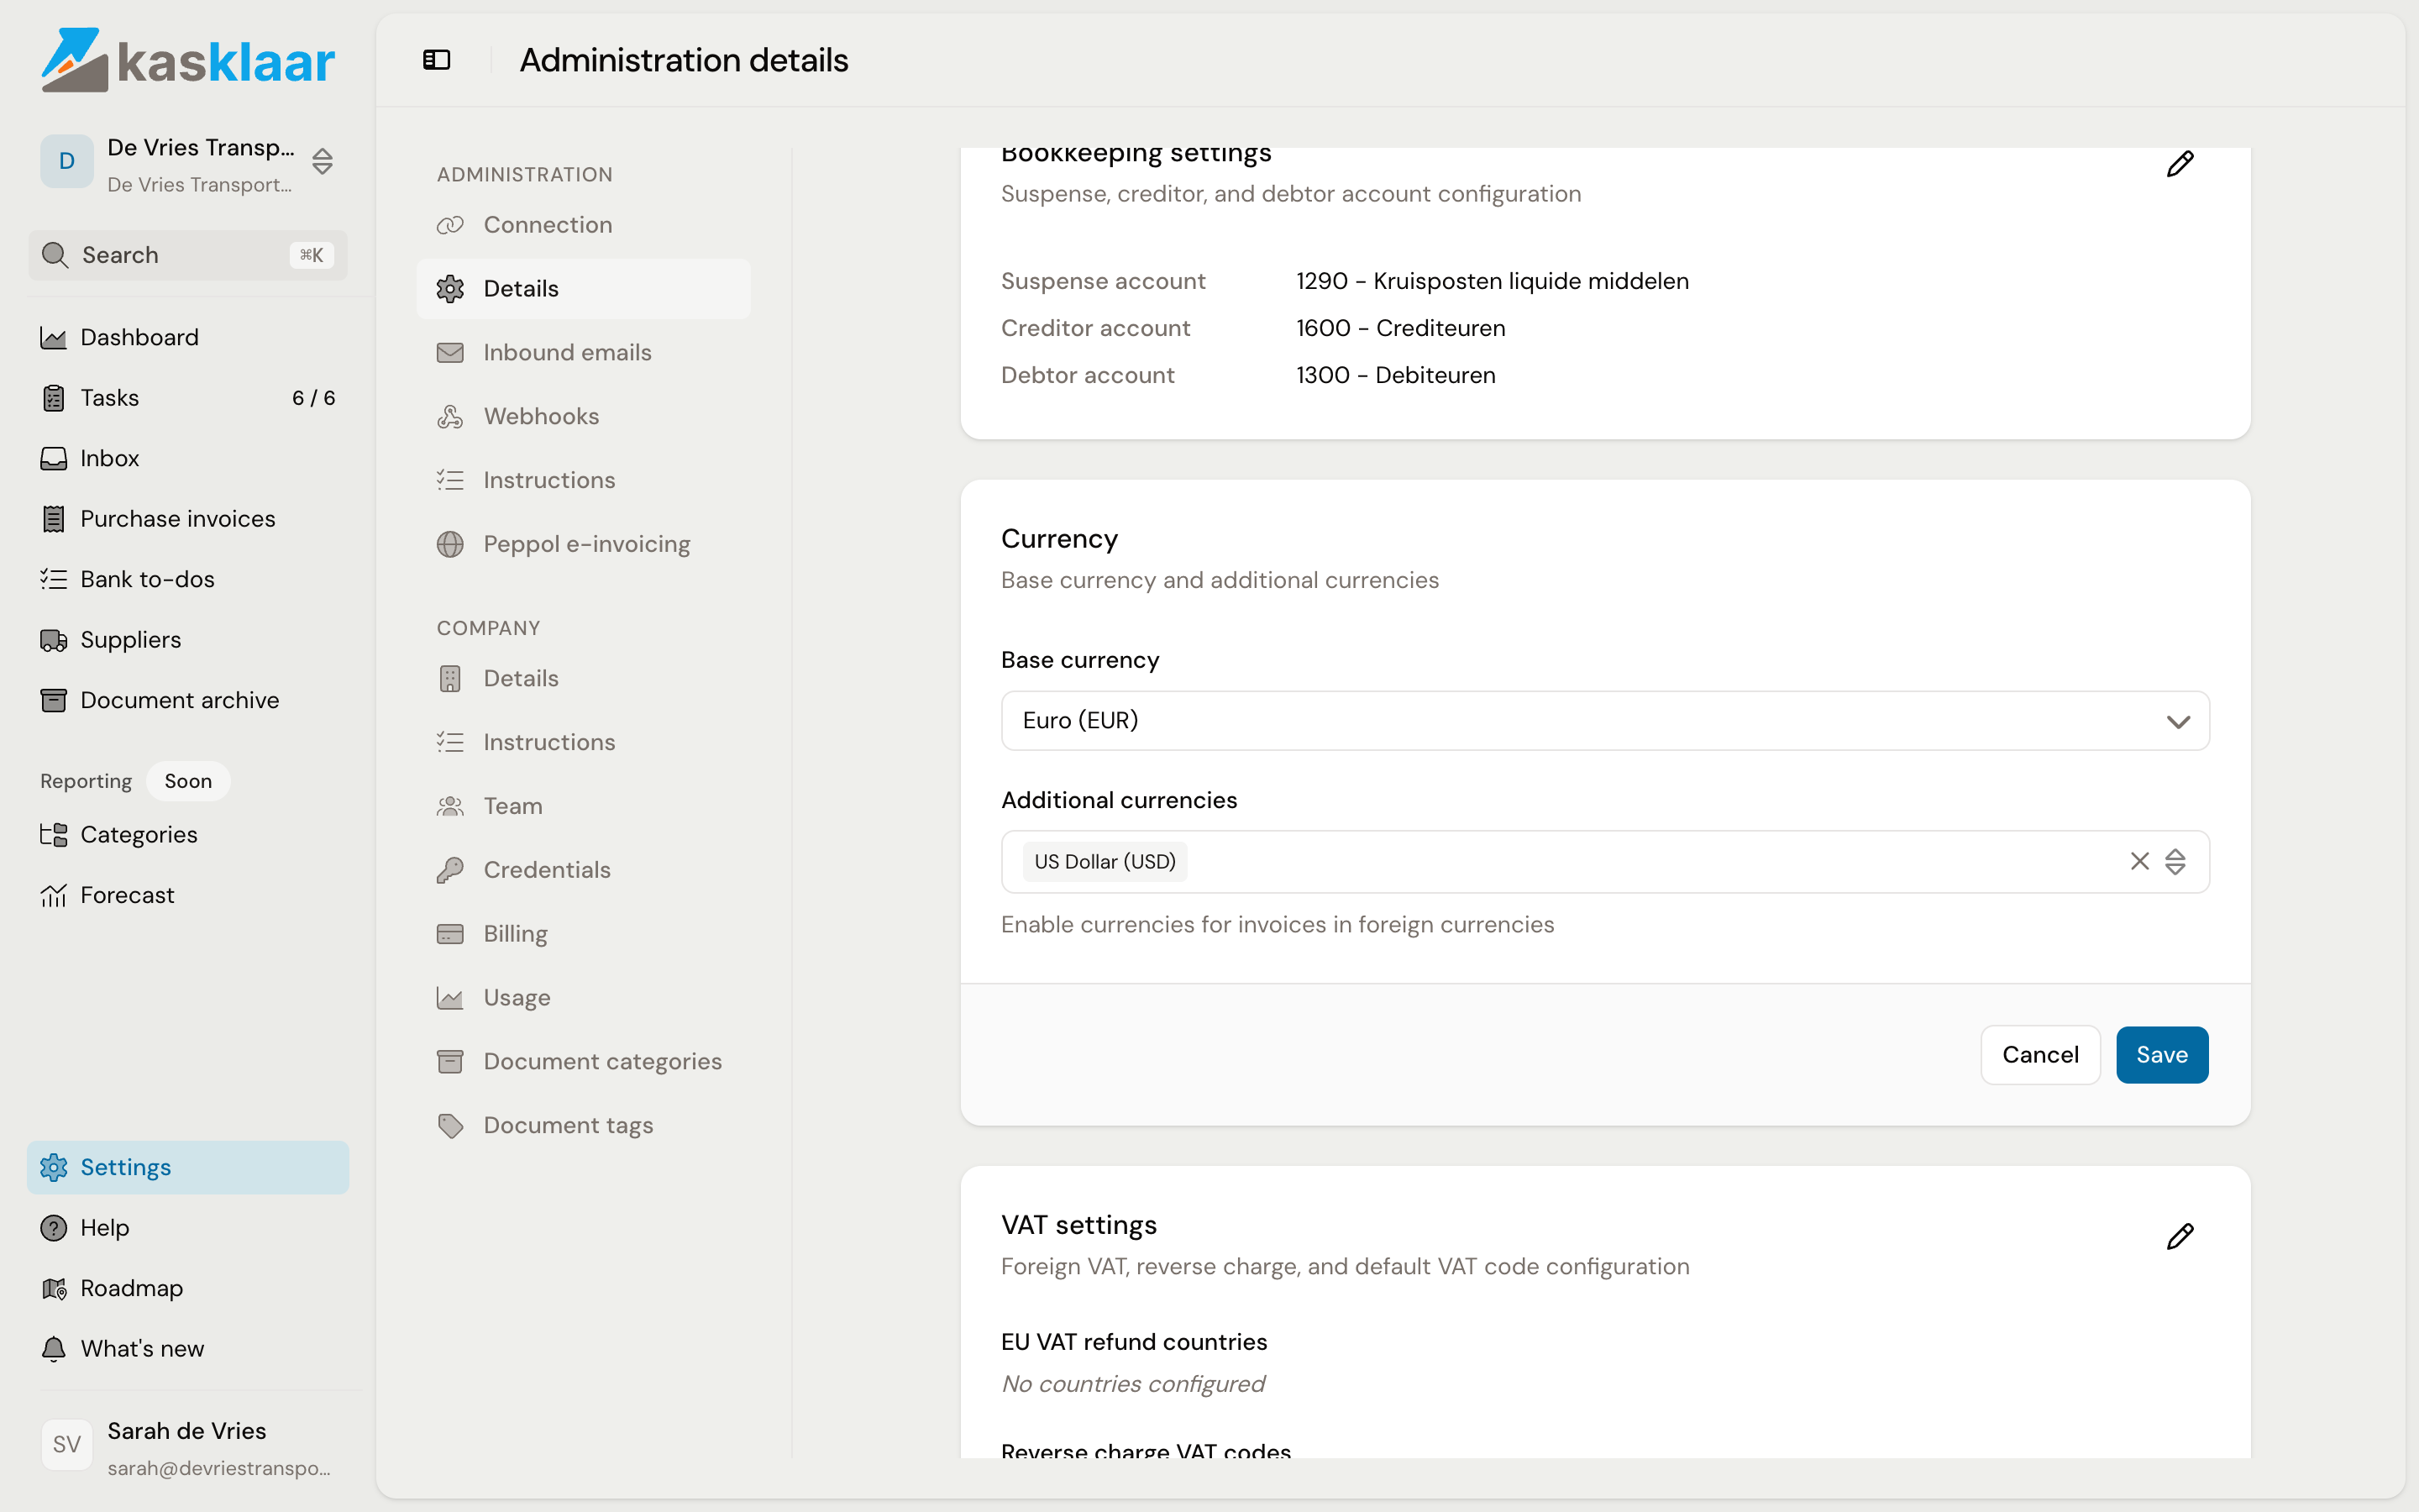Open Forecast report
Viewport: 2419px width, 1512px height.
(188, 895)
